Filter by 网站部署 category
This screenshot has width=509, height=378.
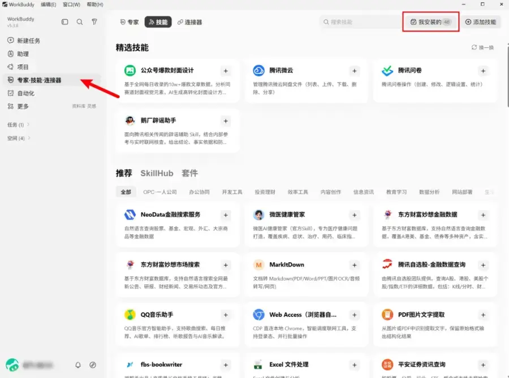click(462, 192)
